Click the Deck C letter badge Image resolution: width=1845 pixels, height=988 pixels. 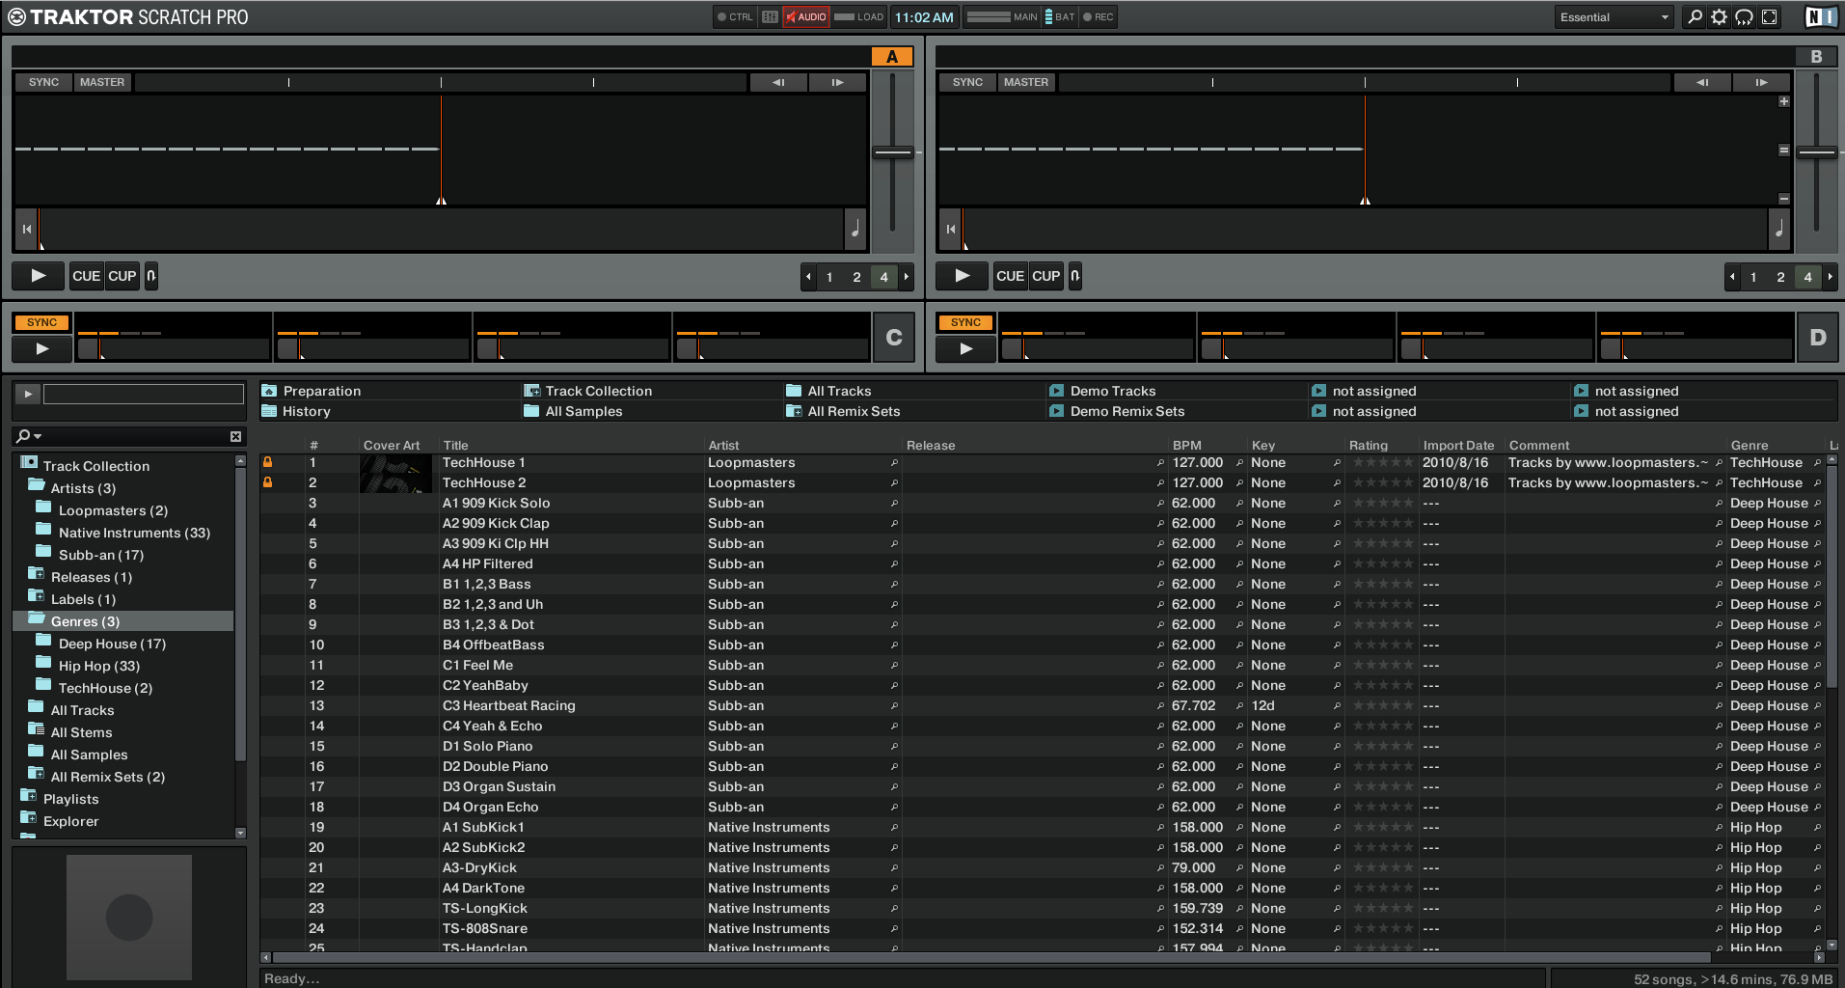894,338
